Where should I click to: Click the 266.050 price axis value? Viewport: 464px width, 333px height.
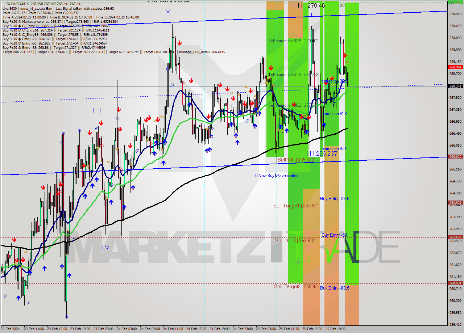[455, 145]
